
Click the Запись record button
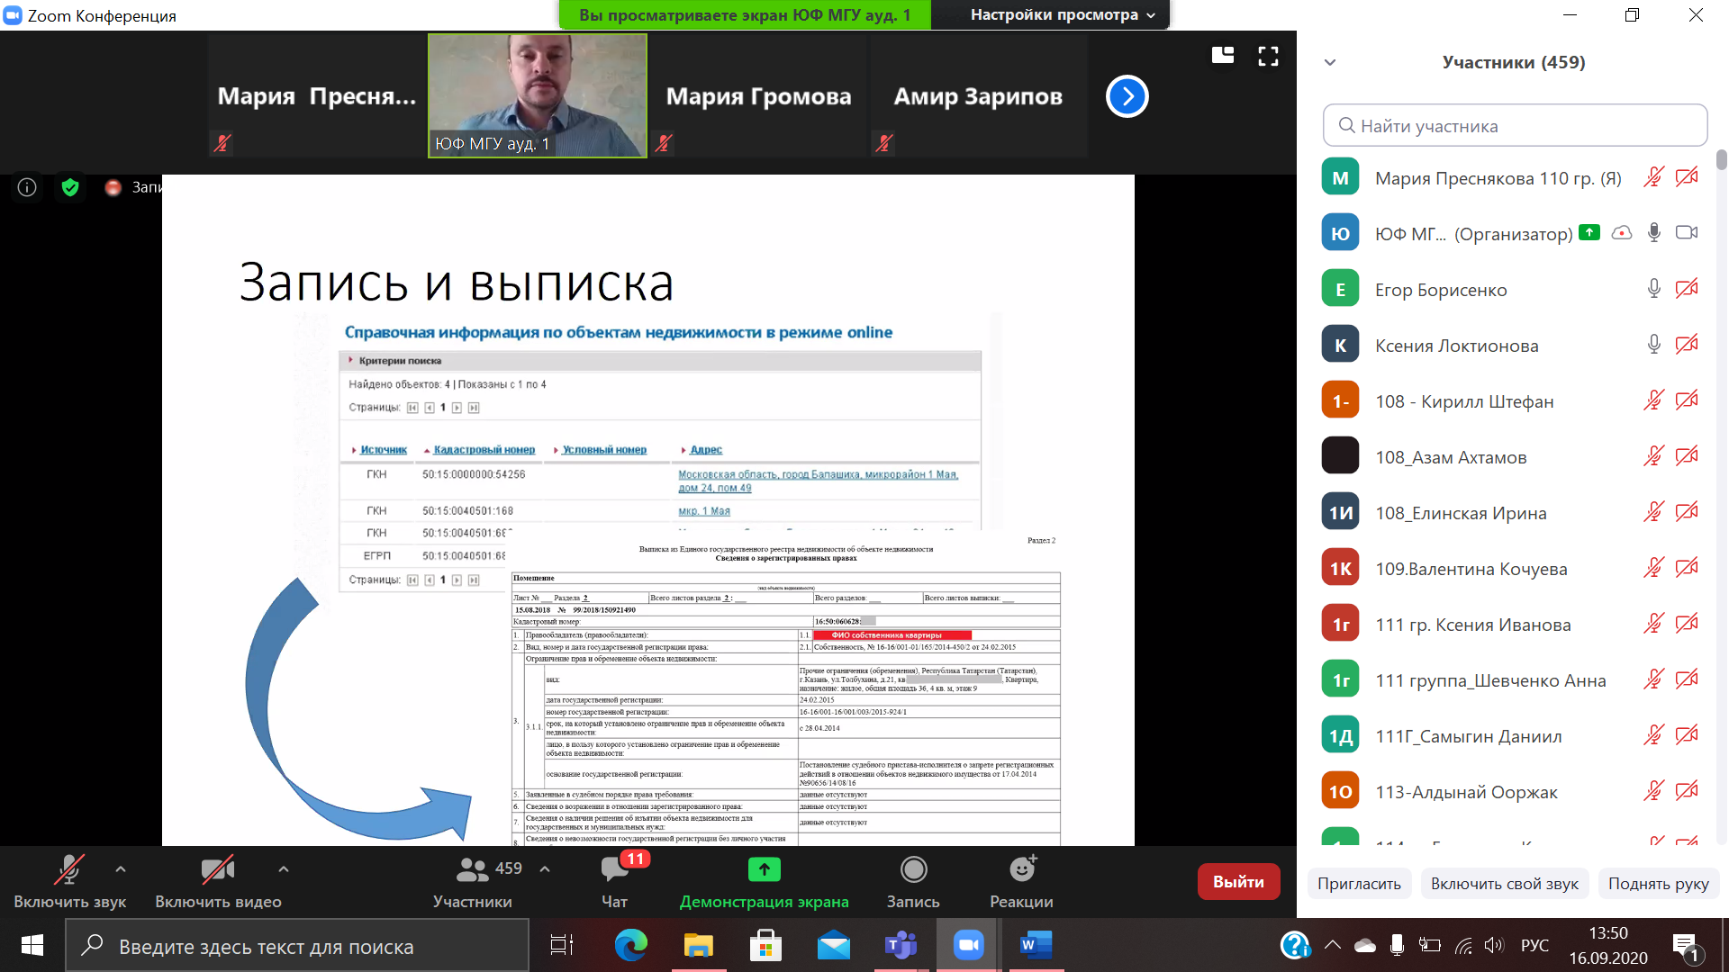[913, 882]
